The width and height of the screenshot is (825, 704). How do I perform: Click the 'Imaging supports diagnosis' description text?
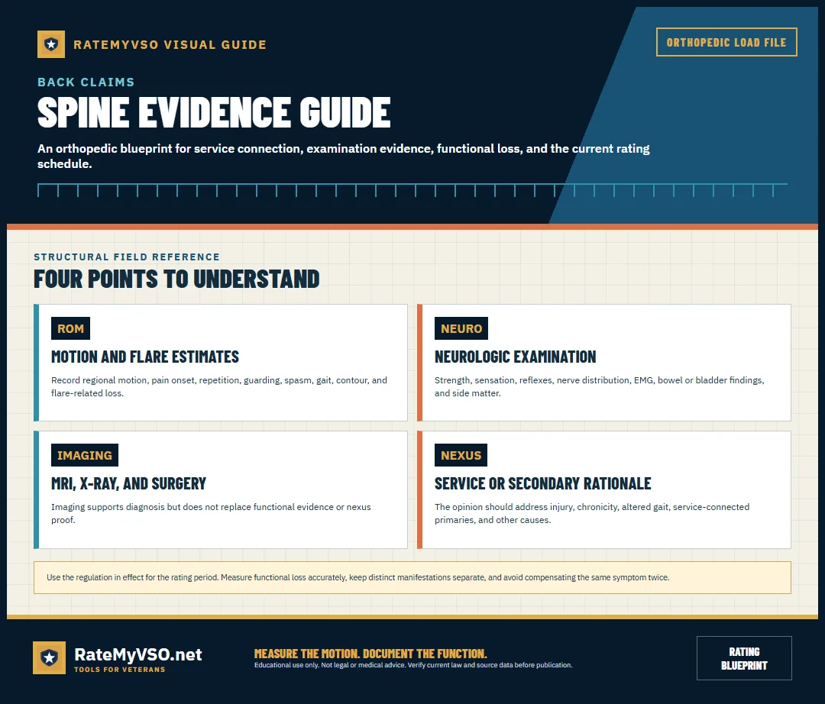(x=211, y=513)
